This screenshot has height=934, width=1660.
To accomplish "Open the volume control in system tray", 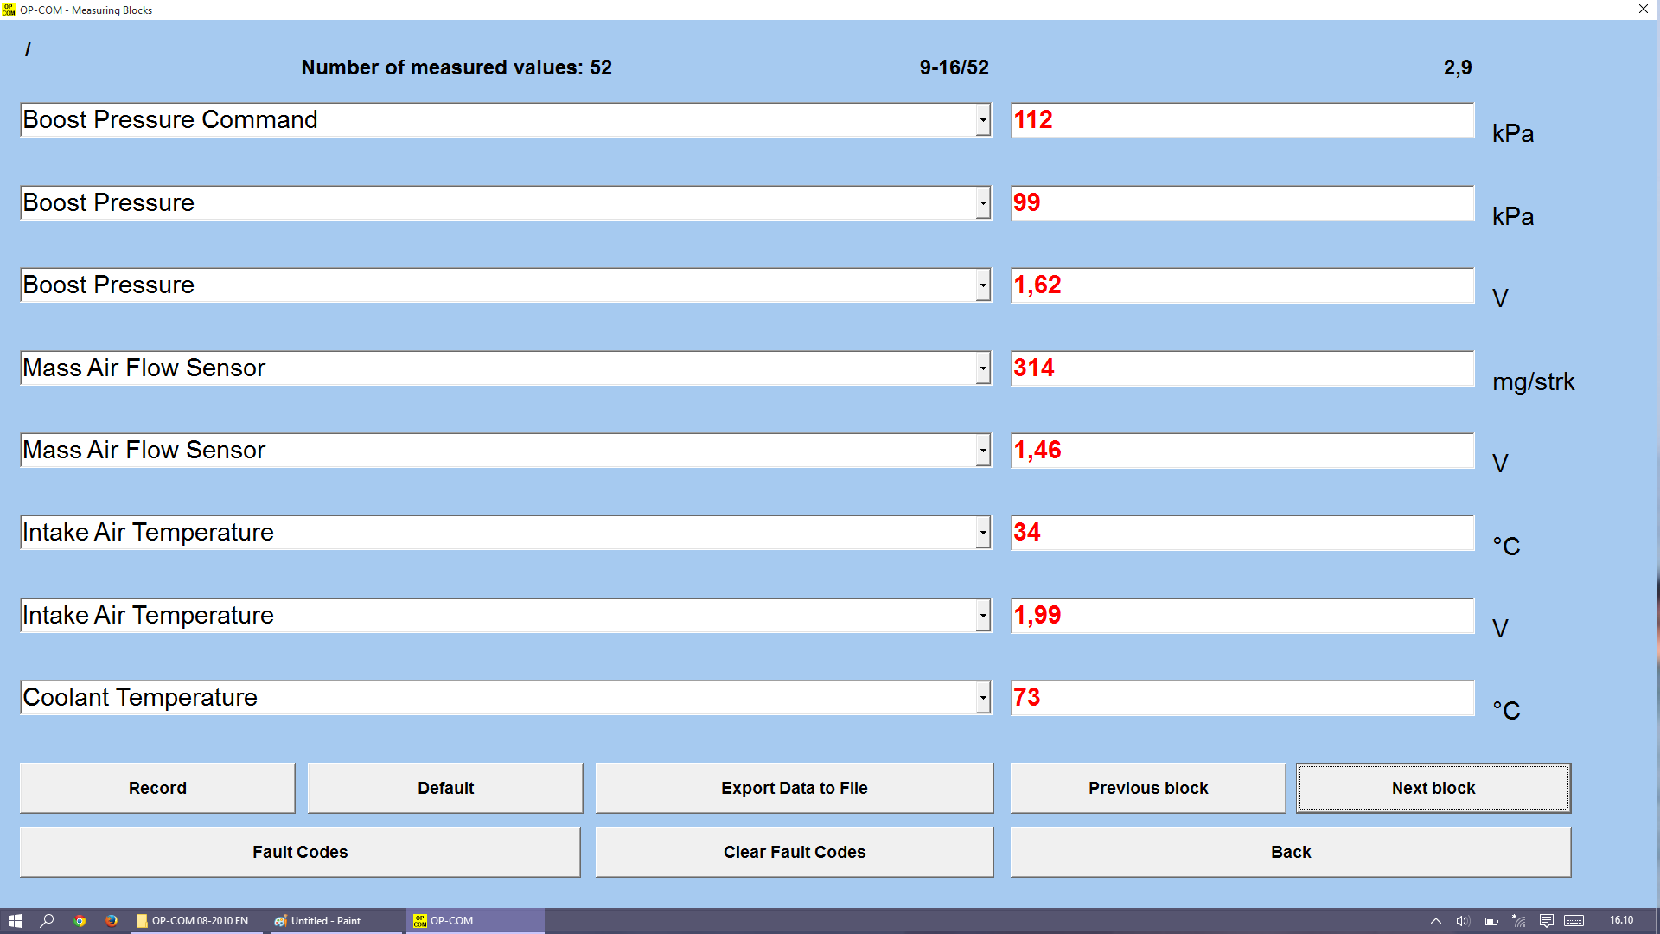I will coord(1463,921).
